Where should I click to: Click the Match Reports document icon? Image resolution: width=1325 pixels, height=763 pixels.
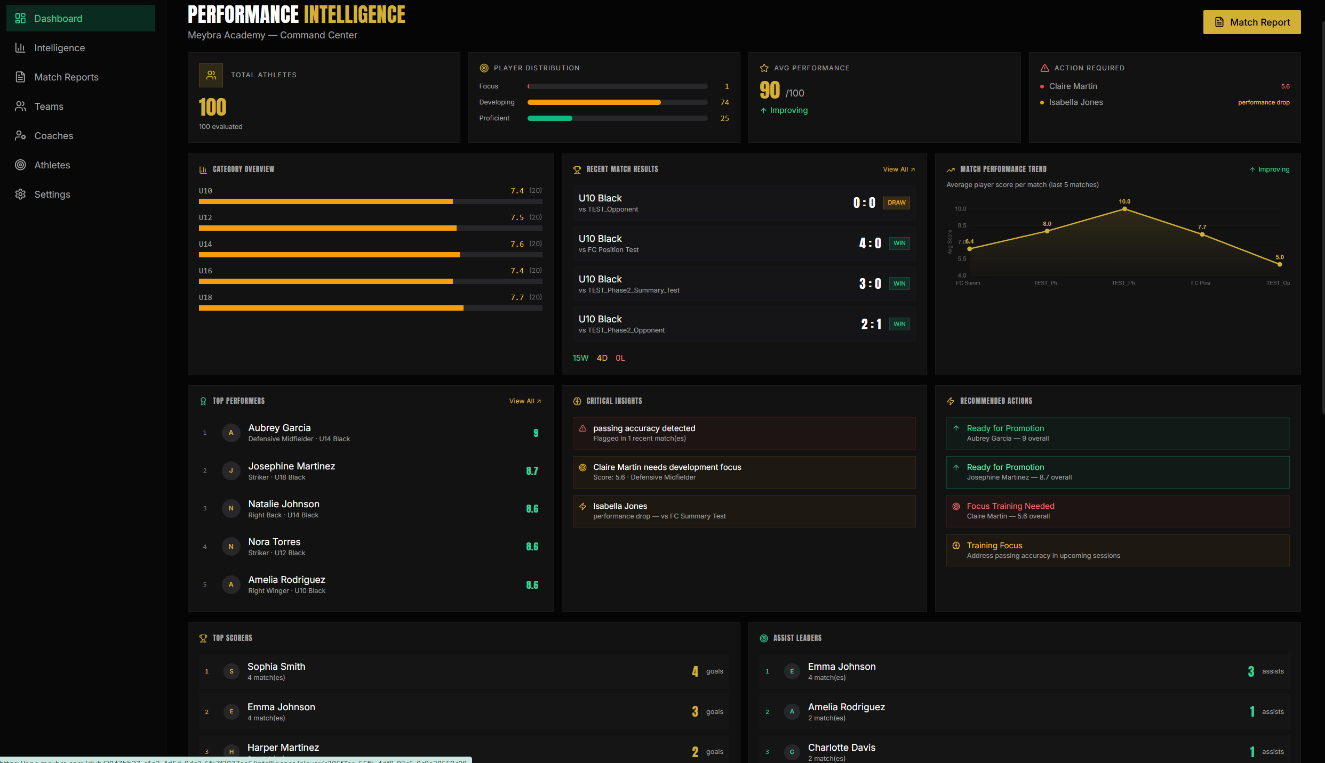[x=20, y=77]
